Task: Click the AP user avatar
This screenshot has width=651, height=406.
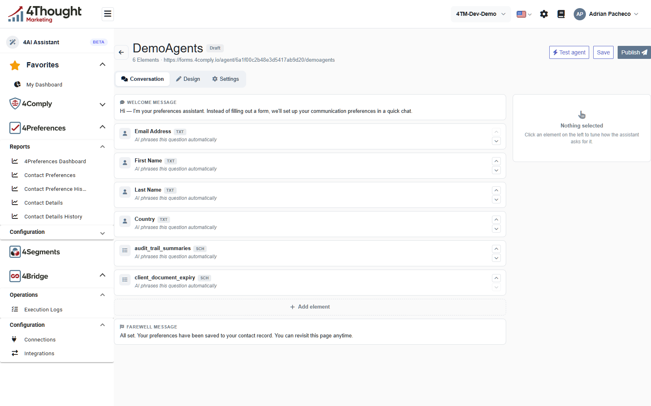Action: tap(580, 14)
